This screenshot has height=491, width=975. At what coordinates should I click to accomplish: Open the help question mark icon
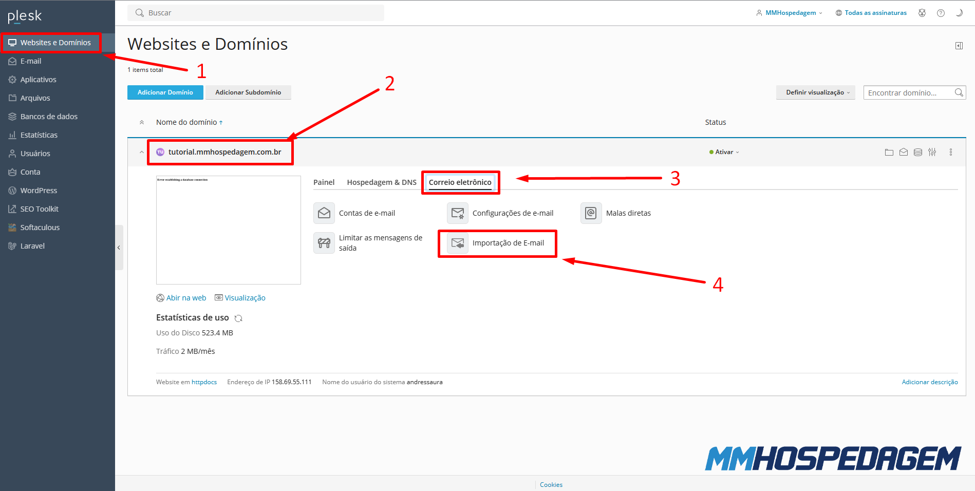941,13
